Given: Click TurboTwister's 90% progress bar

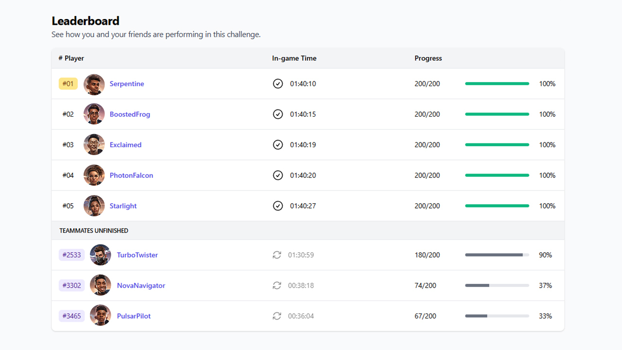Looking at the screenshot, I should coord(497,255).
